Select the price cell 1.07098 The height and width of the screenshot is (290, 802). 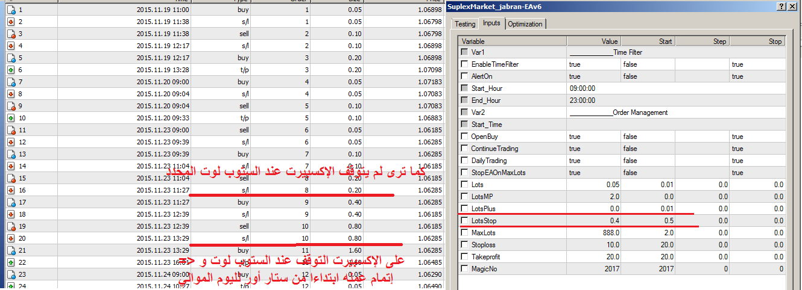click(429, 70)
